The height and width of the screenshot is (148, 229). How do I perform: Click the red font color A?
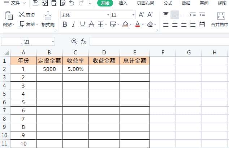tap(138, 24)
